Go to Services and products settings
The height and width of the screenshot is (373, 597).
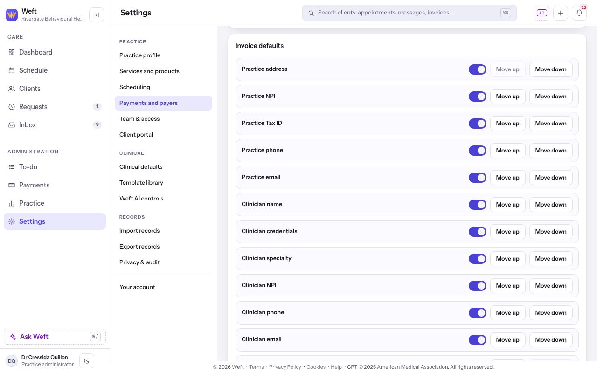[x=163, y=71]
